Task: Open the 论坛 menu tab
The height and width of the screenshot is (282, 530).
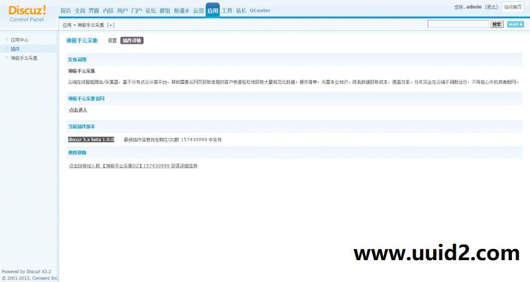Action: [150, 11]
